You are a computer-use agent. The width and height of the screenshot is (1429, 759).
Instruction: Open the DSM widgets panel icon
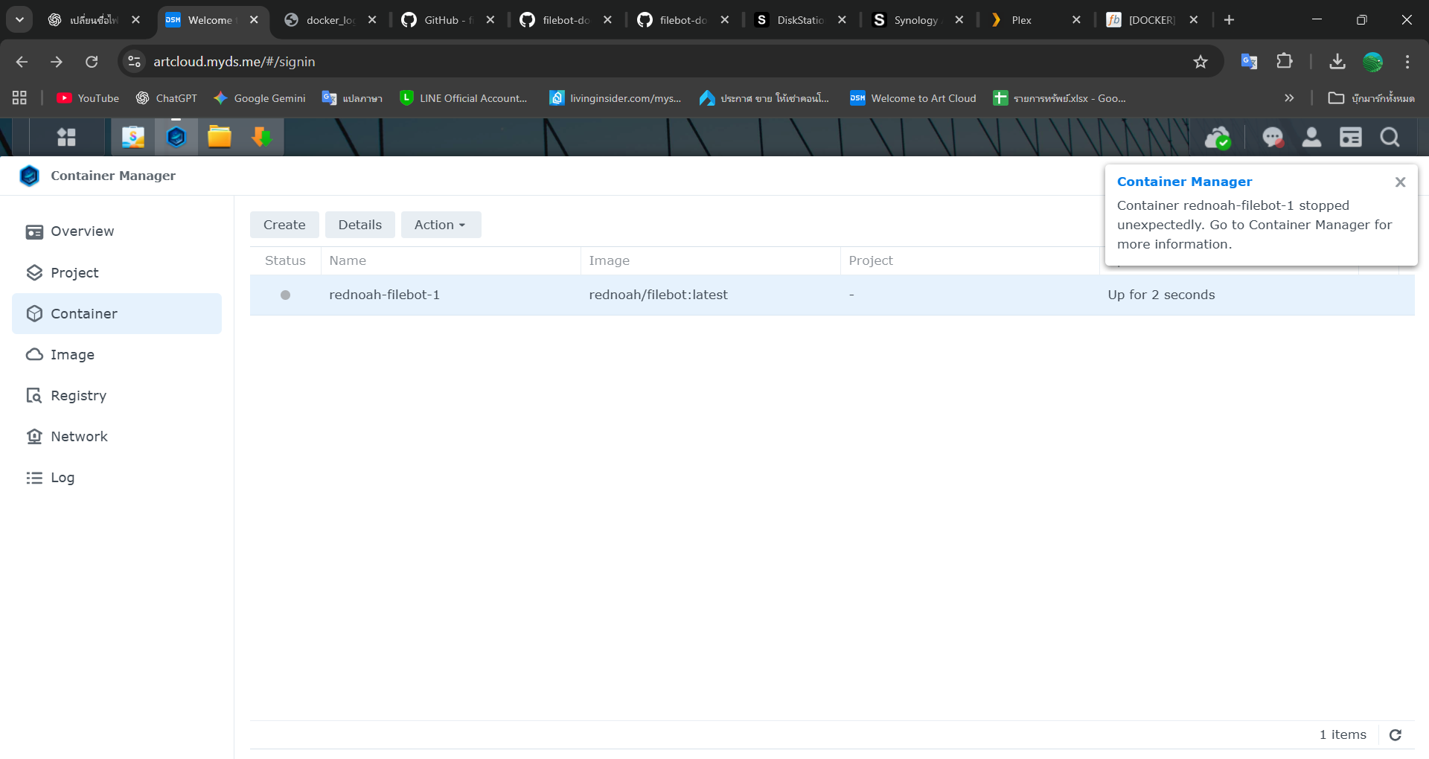coord(1350,138)
